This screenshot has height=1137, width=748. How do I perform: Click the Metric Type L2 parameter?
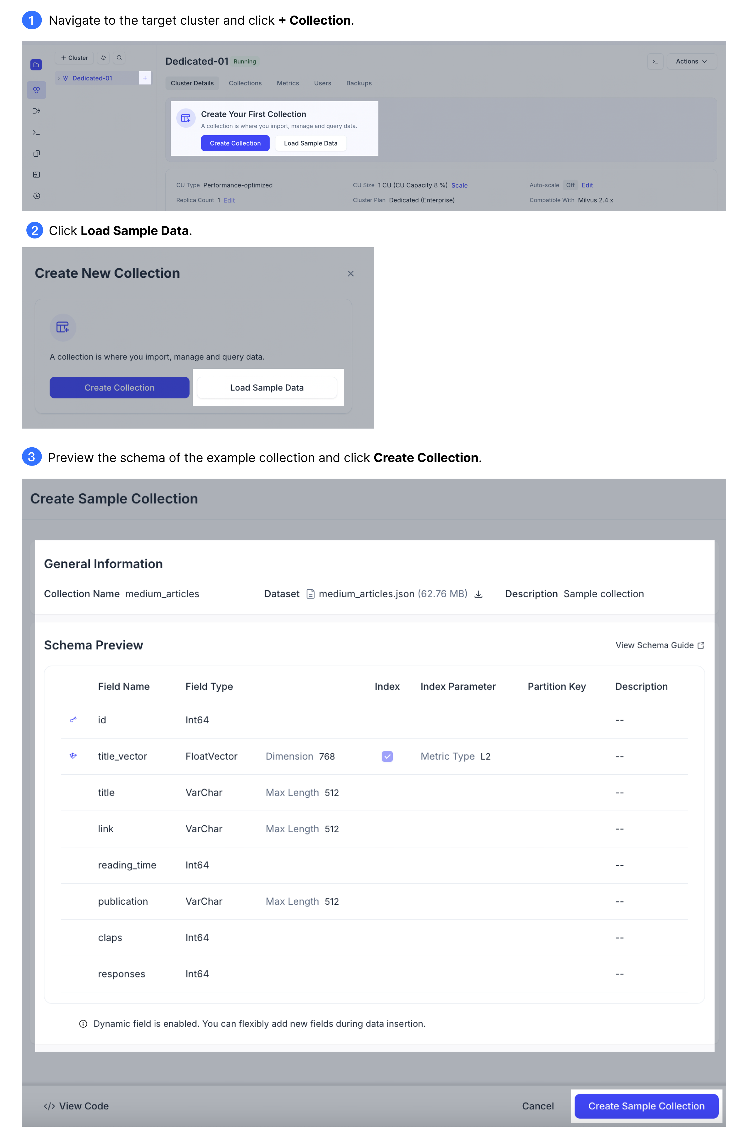coord(455,756)
